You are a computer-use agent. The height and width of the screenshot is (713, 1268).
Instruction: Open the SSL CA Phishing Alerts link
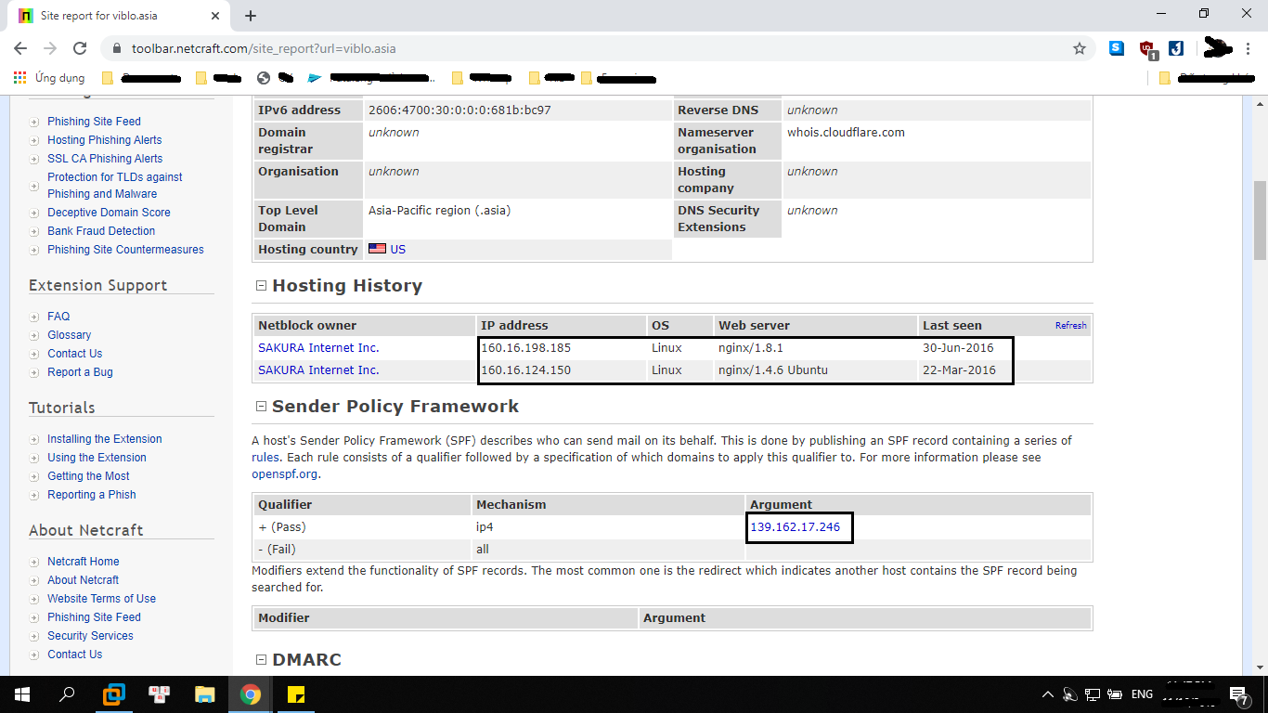(x=105, y=159)
